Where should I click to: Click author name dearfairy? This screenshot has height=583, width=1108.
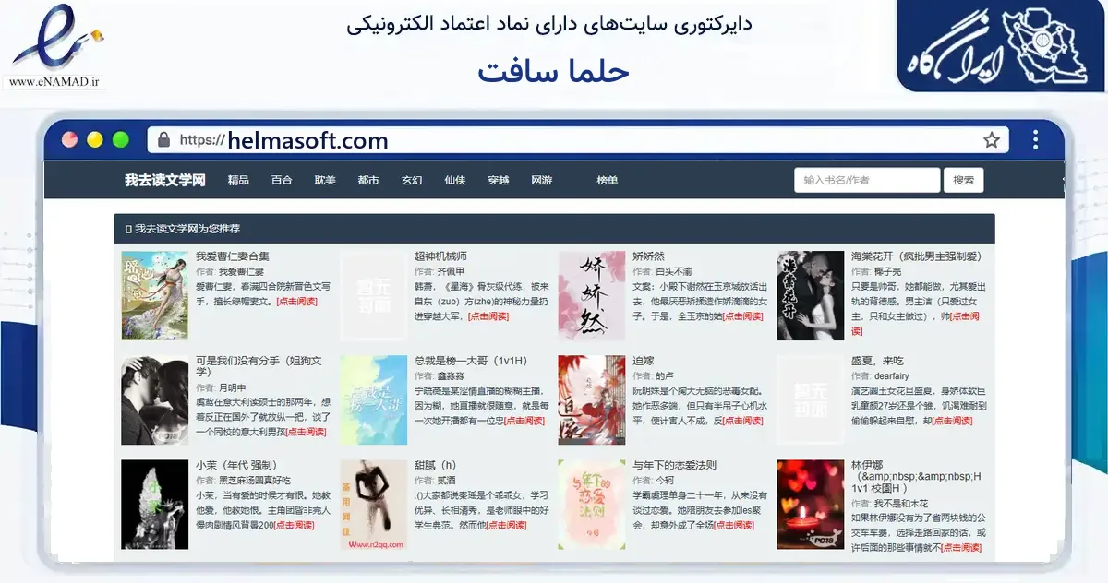(891, 376)
